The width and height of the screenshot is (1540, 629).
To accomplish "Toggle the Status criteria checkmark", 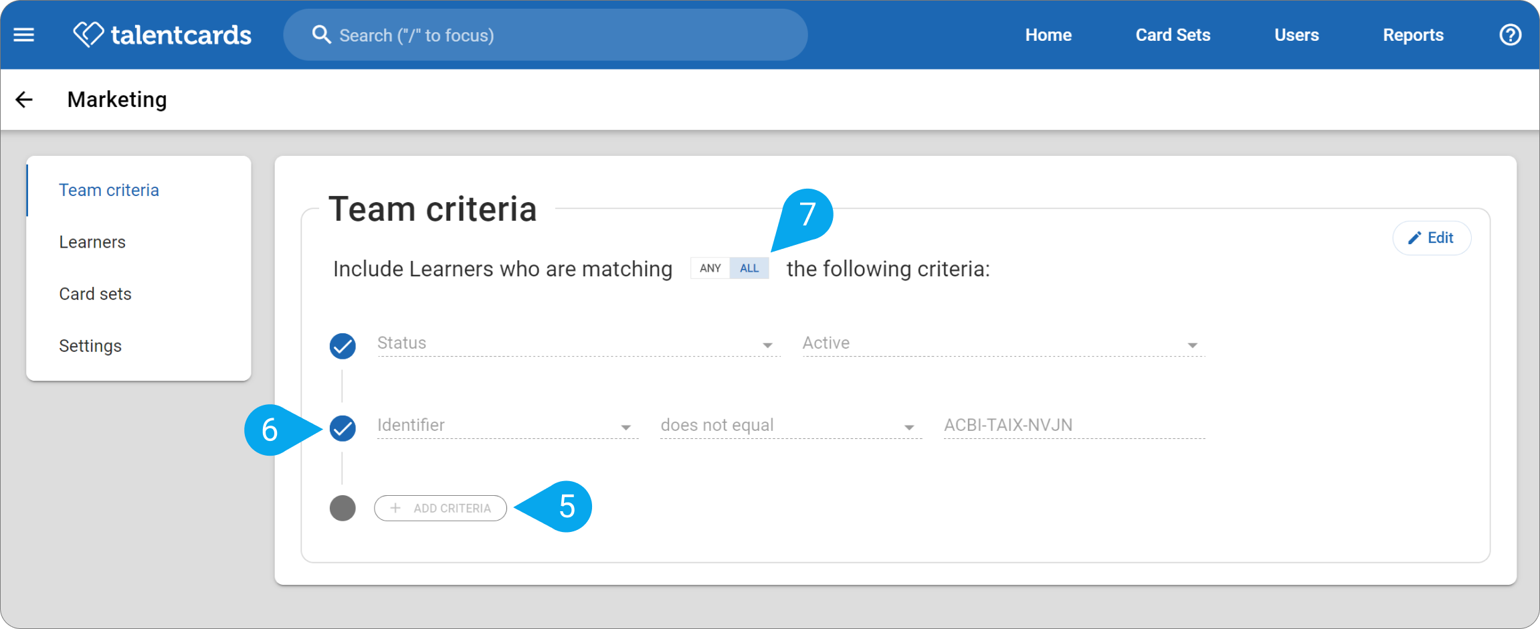I will [x=343, y=346].
